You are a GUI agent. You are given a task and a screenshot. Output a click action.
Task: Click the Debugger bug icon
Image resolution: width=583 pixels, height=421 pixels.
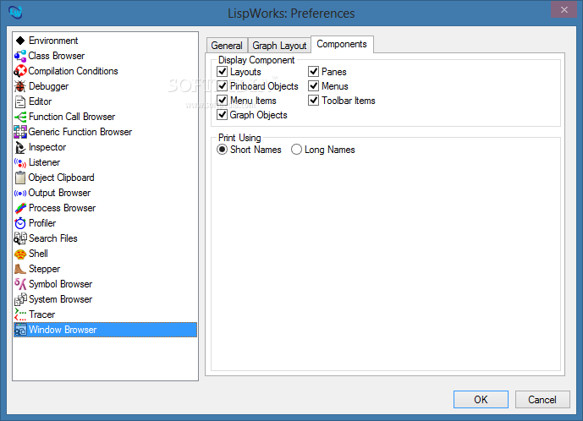coord(20,86)
